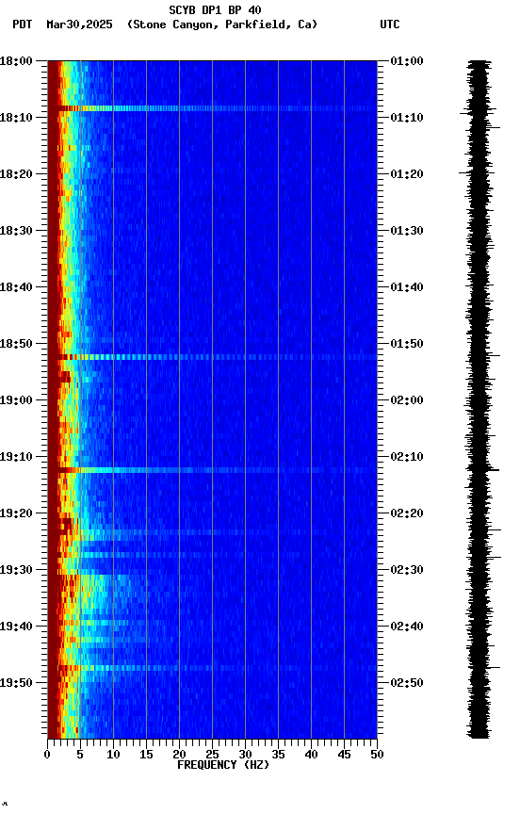Click the 20 Hz frequency axis label
The width and height of the screenshot is (520, 814).
(179, 755)
